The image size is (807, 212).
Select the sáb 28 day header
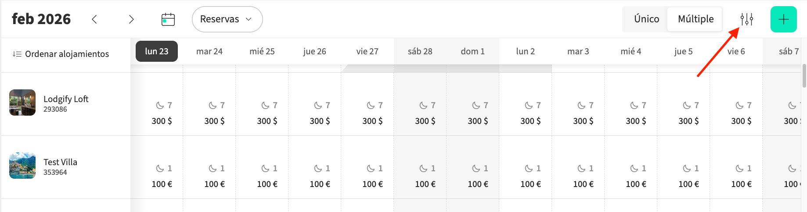click(420, 51)
